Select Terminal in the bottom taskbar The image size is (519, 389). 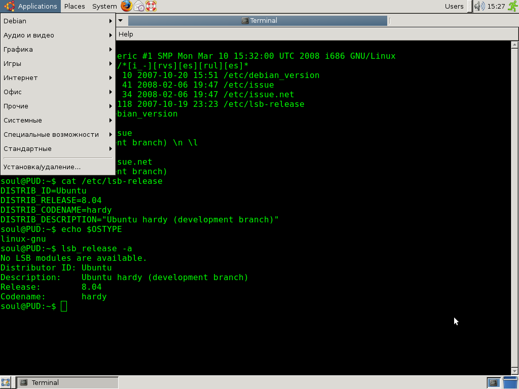coord(67,383)
